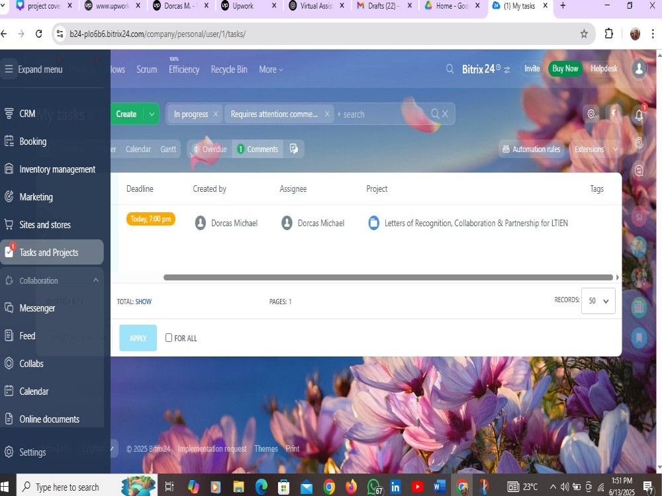Click the Buy Now button

point(565,68)
